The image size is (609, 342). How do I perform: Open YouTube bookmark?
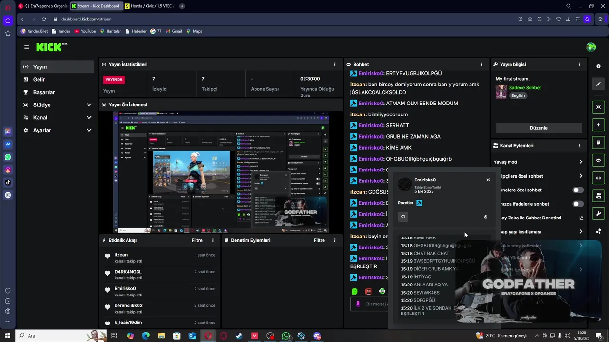tap(85, 31)
